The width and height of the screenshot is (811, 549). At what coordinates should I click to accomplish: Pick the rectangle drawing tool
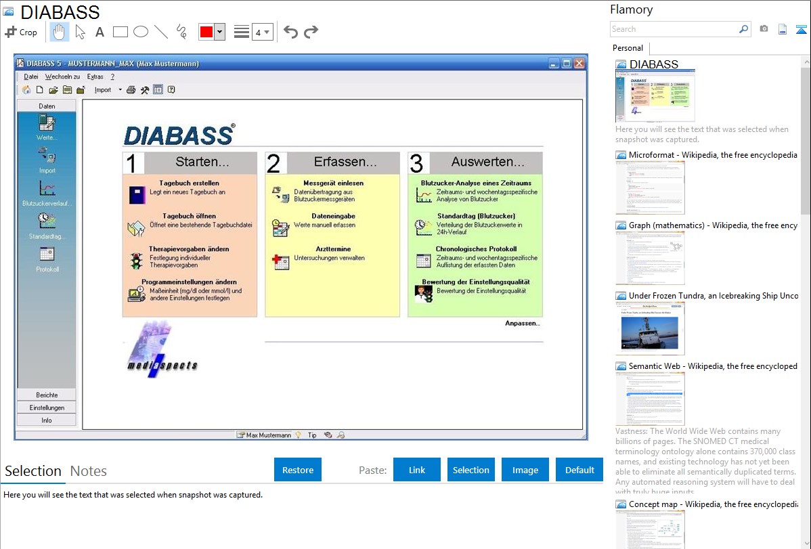point(120,32)
